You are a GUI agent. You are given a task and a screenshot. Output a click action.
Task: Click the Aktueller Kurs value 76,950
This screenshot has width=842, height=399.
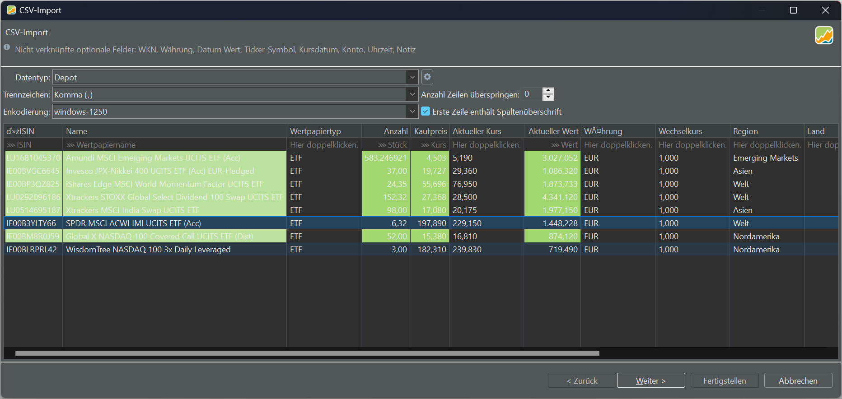click(x=486, y=184)
